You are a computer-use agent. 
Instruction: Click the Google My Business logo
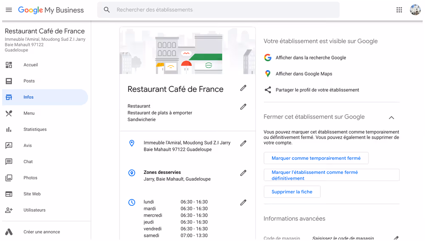pos(51,10)
